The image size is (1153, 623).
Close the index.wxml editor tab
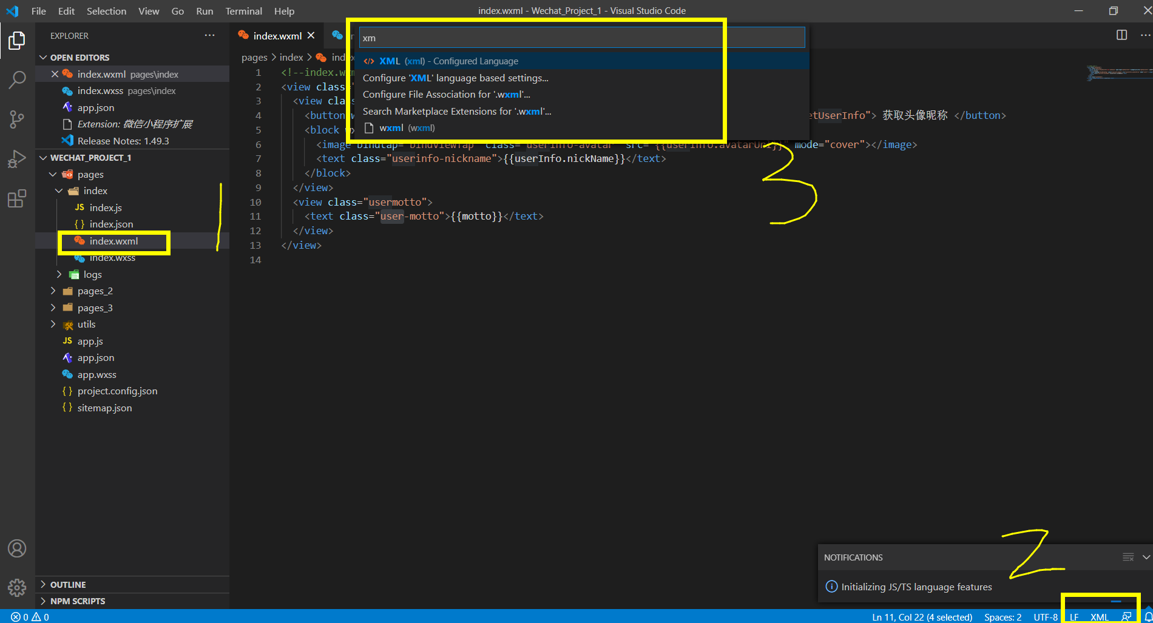(x=311, y=35)
